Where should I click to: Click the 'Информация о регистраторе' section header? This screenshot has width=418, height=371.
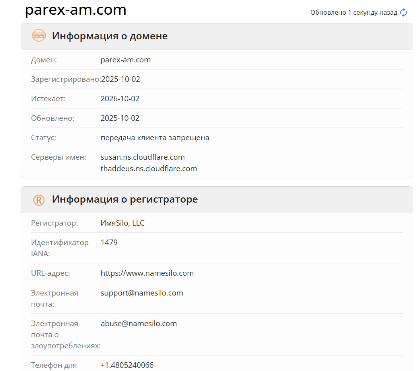[x=124, y=199]
